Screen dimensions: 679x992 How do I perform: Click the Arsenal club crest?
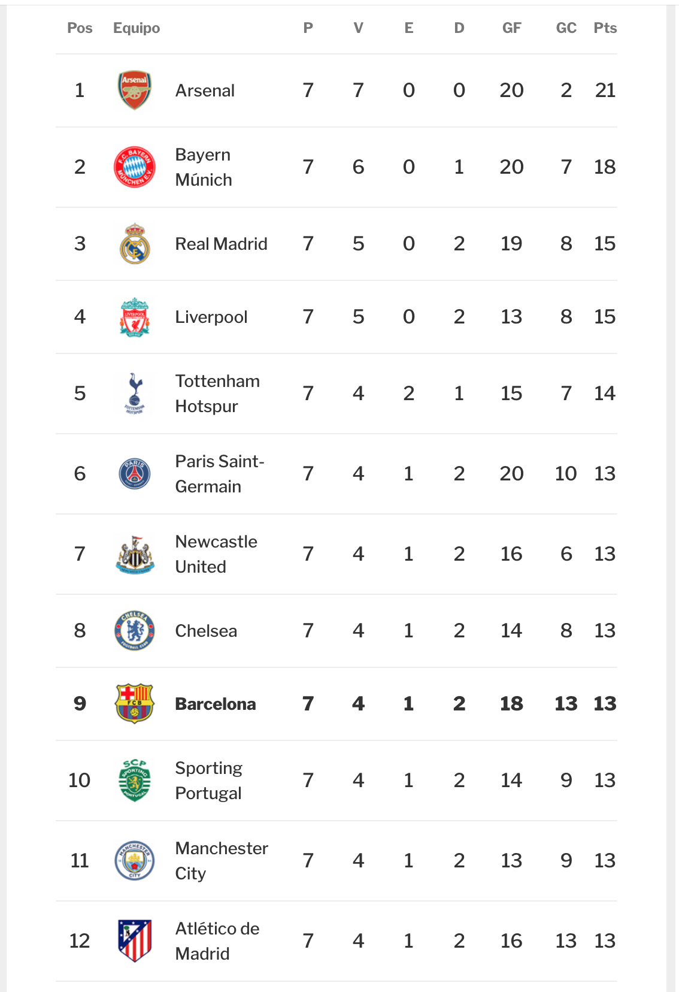(135, 90)
